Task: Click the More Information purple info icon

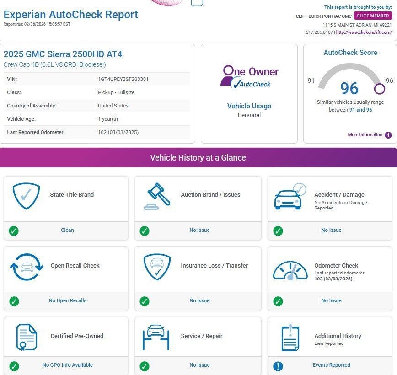Action: click(388, 135)
